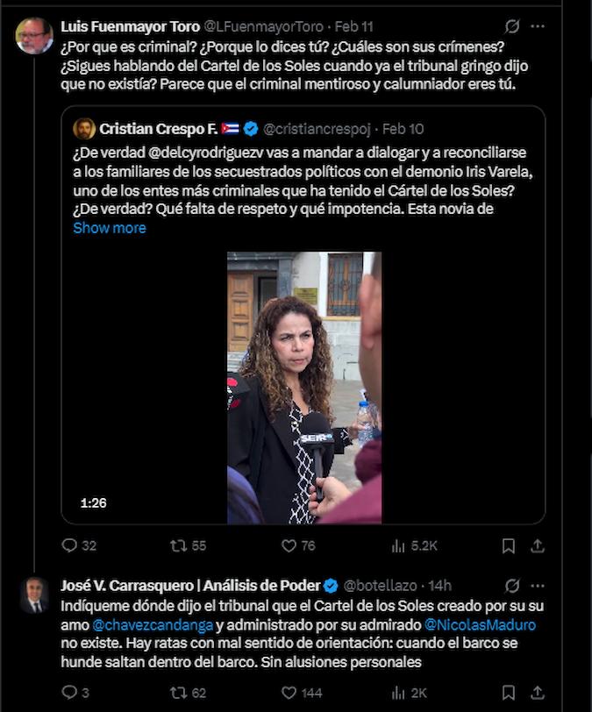The width and height of the screenshot is (592, 712).
Task: Open Cristian Crespo F.'s quoted tweet author name
Action: [158, 129]
